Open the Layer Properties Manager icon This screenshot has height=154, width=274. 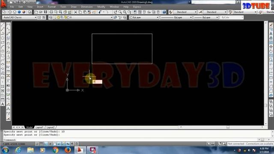(51, 18)
